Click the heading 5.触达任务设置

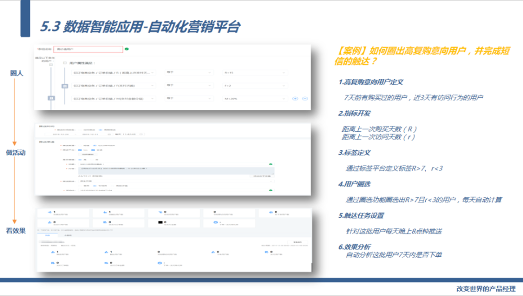click(361, 215)
